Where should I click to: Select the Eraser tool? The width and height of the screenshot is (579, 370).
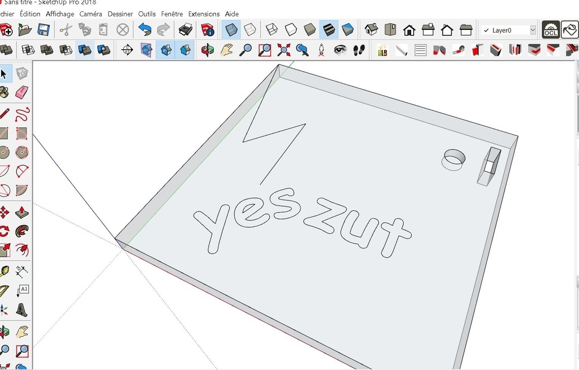[x=22, y=92]
